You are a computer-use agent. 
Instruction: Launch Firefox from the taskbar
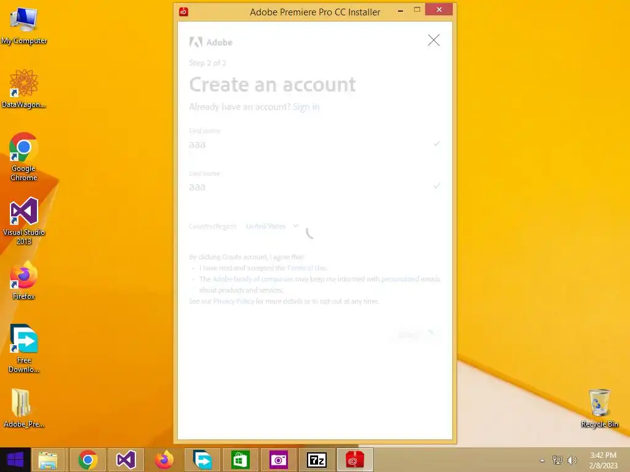tap(164, 460)
